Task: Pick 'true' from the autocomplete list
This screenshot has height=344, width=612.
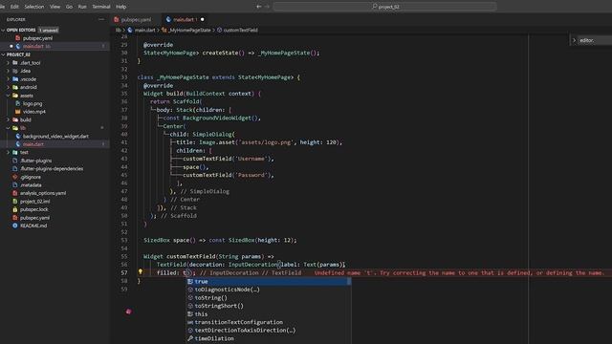Action: point(268,282)
